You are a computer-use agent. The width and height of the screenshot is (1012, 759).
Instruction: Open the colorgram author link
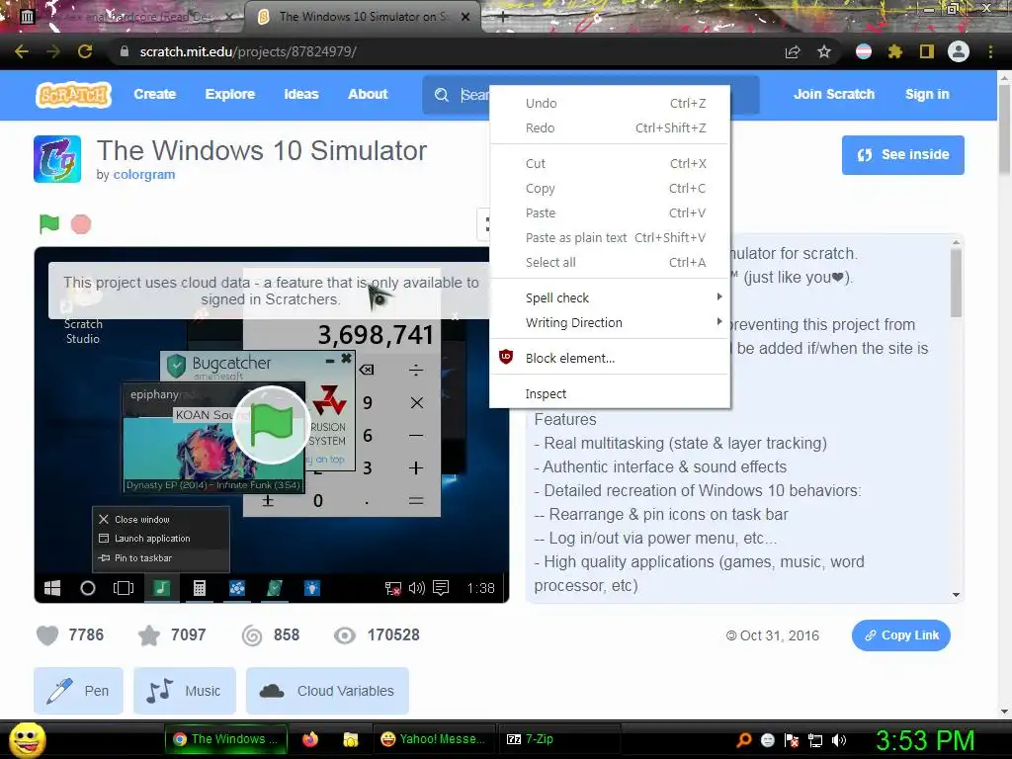(144, 174)
